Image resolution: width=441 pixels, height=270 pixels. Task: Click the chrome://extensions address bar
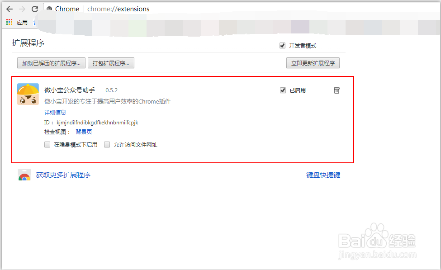242,9
